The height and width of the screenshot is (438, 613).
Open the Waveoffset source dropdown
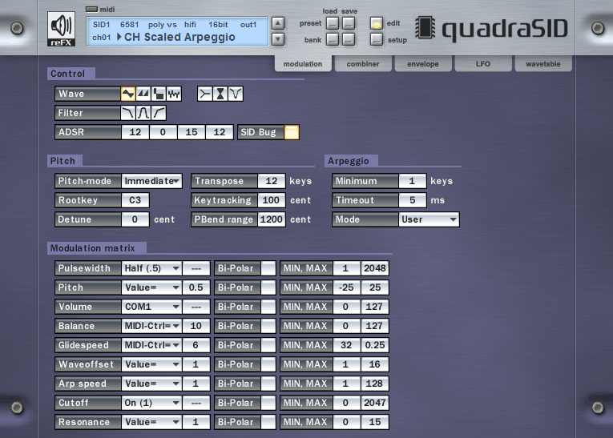click(151, 364)
